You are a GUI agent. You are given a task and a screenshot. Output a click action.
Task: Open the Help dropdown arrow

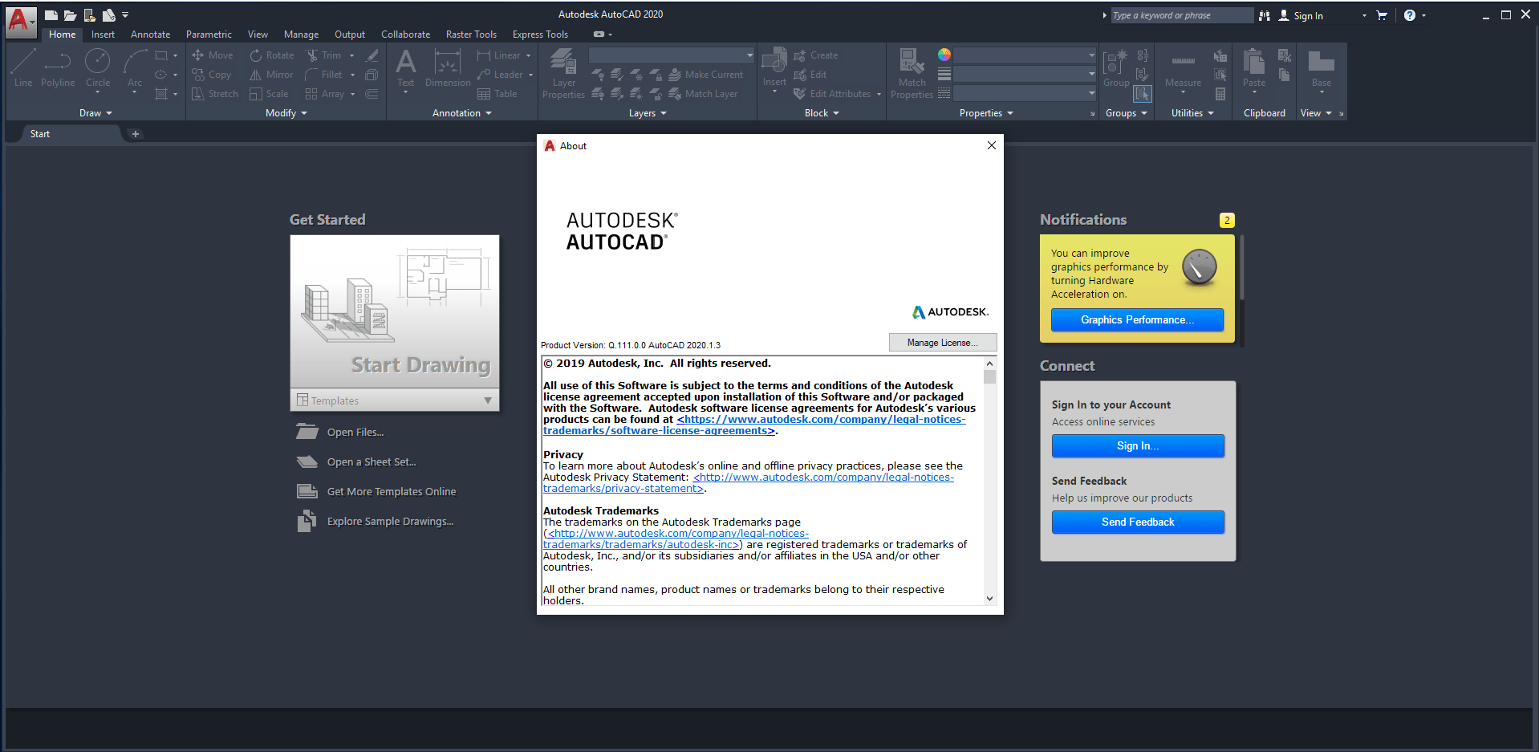(x=1424, y=15)
